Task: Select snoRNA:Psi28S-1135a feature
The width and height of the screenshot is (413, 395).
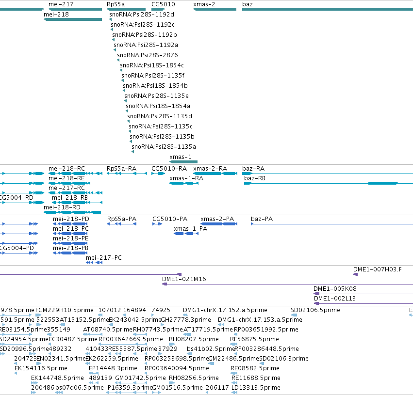Action: tap(133, 152)
